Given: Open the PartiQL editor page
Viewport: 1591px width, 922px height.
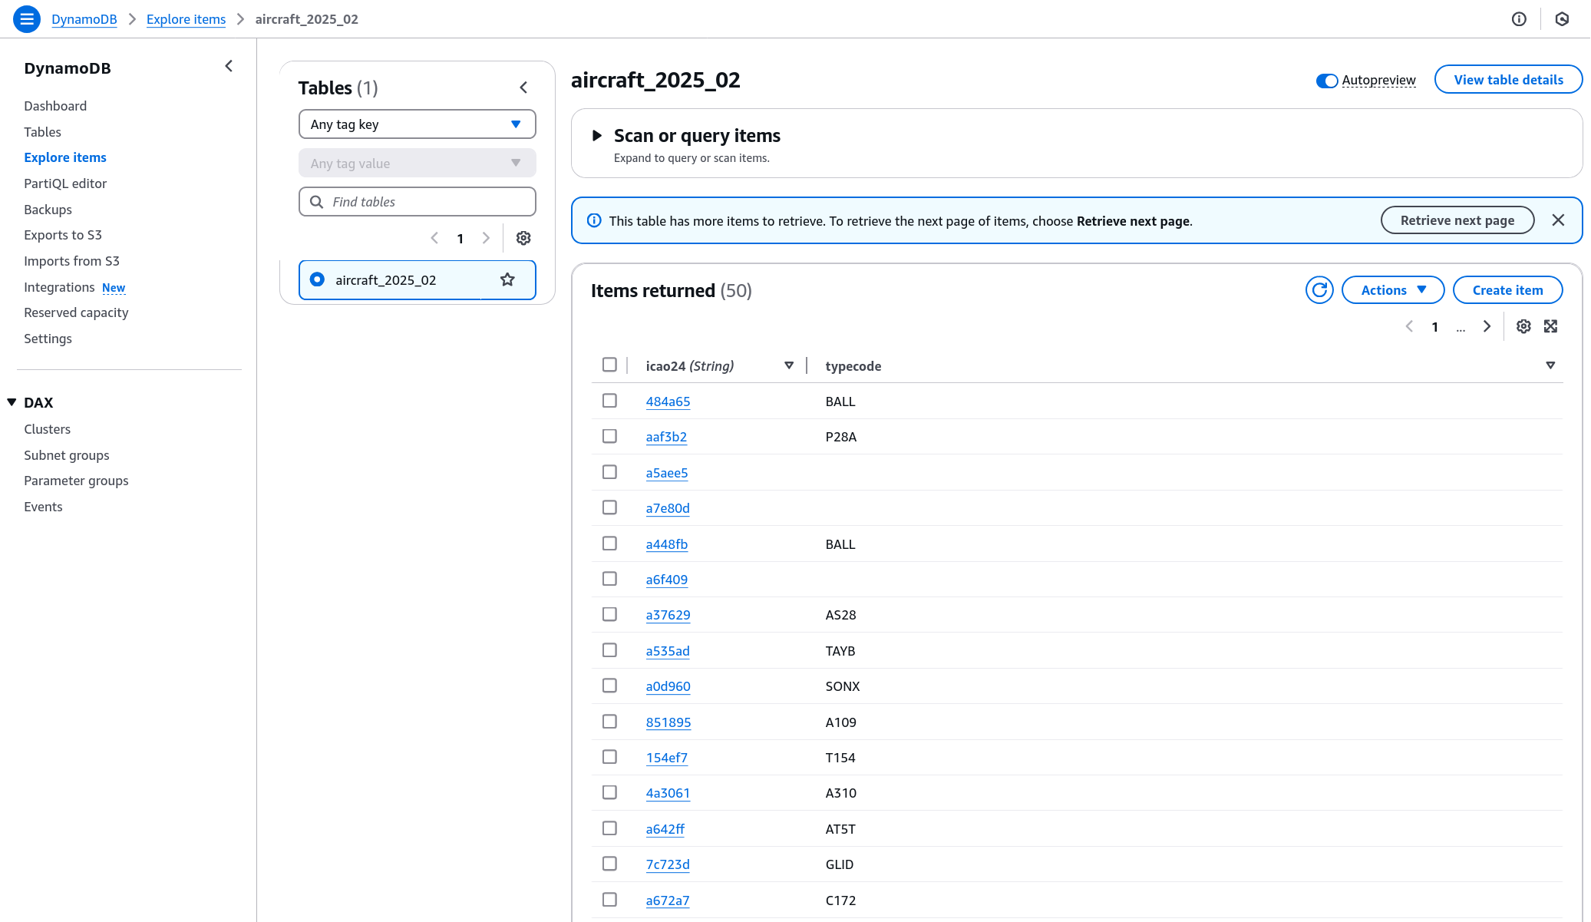Looking at the screenshot, I should (64, 183).
